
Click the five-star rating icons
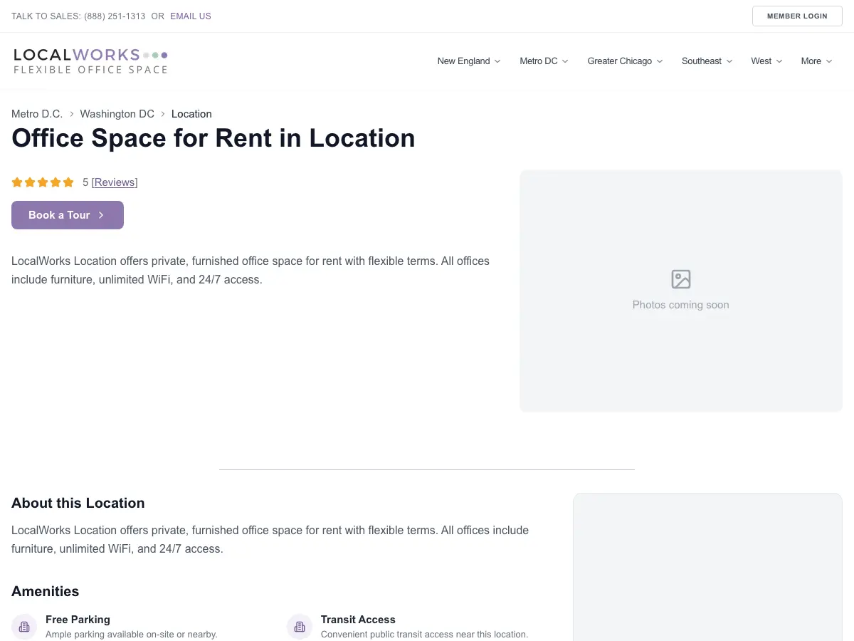tap(43, 182)
